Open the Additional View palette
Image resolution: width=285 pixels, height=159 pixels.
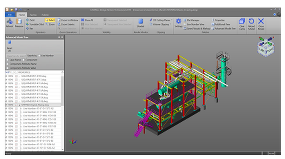[221, 24]
